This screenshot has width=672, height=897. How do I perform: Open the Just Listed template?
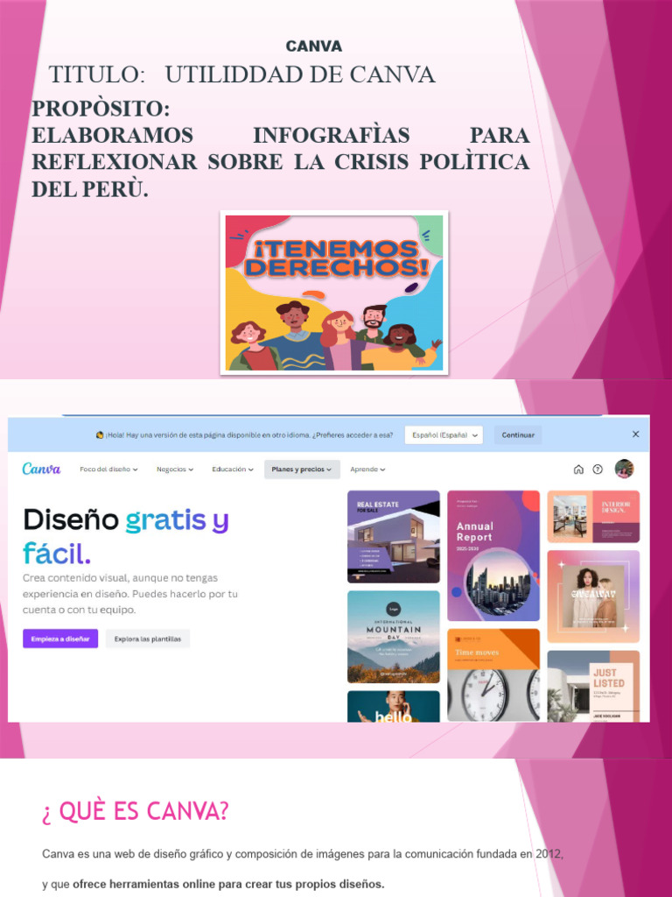click(x=593, y=686)
